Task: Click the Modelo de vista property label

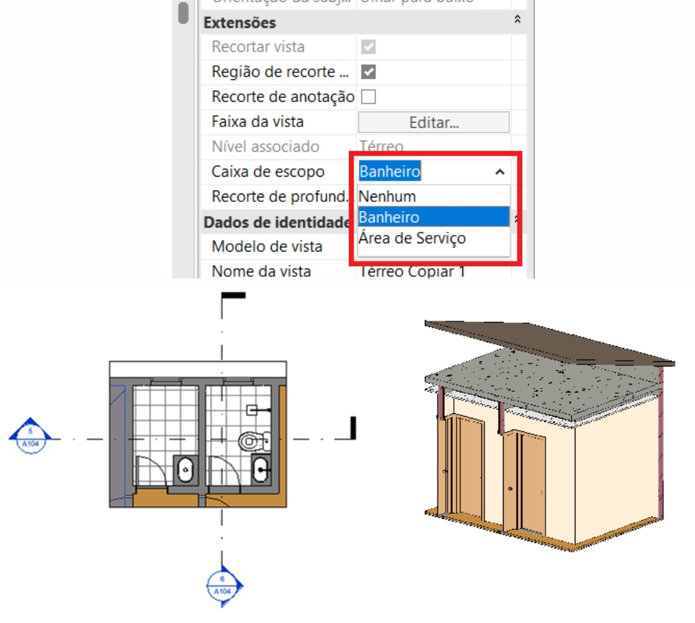Action: click(x=267, y=246)
